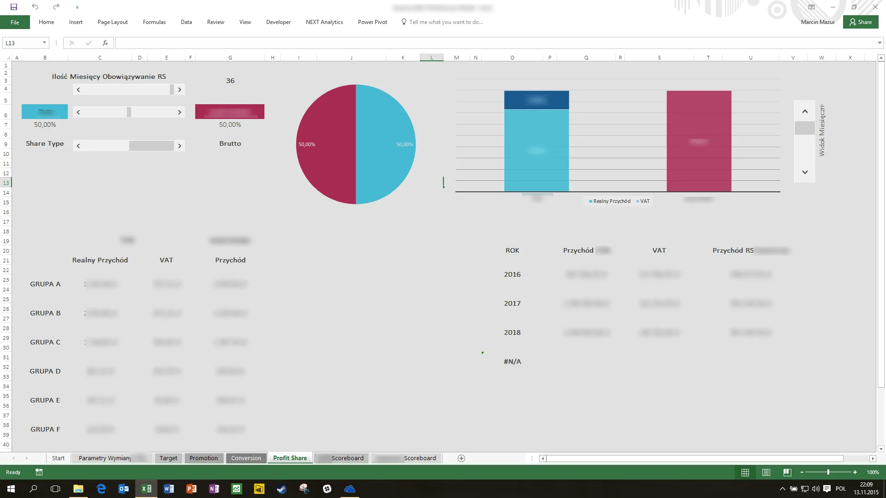Open the Power Pivot ribbon tab
The image size is (886, 498).
[x=372, y=22]
